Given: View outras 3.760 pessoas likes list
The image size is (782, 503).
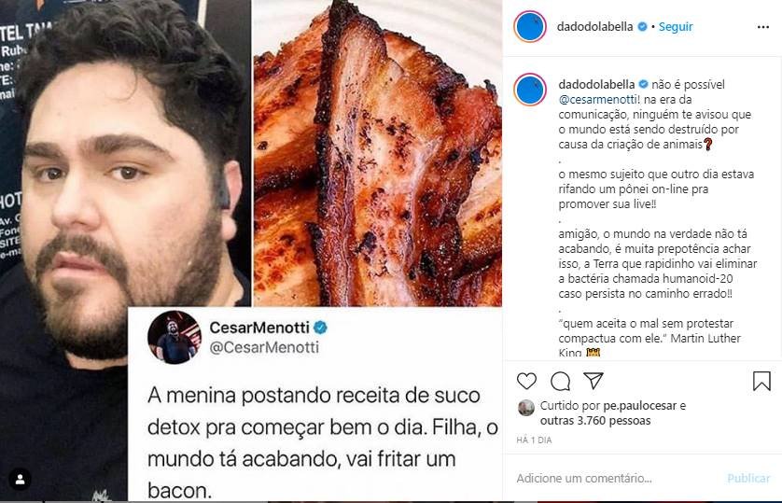Looking at the screenshot, I should (x=595, y=421).
